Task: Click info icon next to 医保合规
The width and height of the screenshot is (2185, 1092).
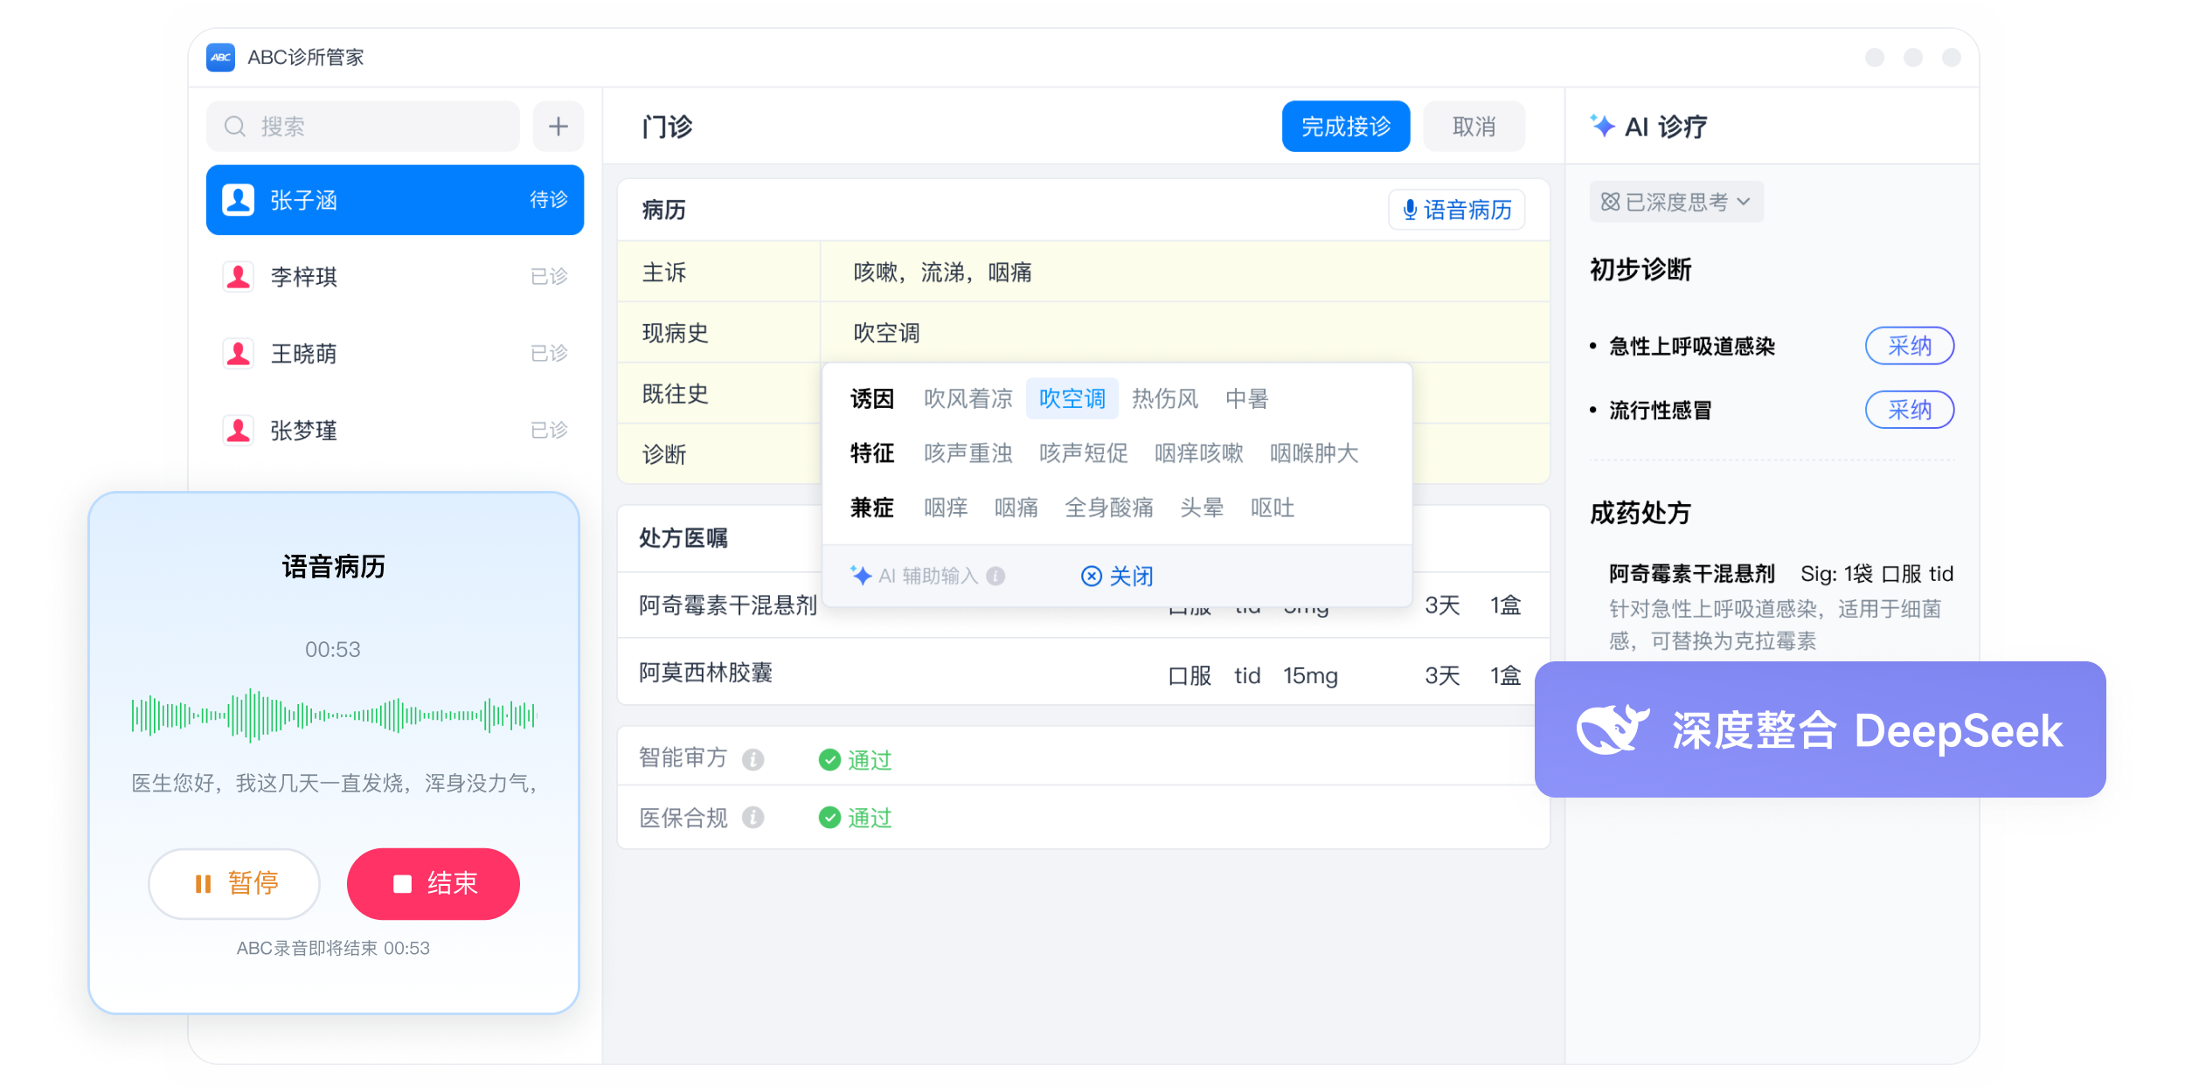Action: point(753,818)
